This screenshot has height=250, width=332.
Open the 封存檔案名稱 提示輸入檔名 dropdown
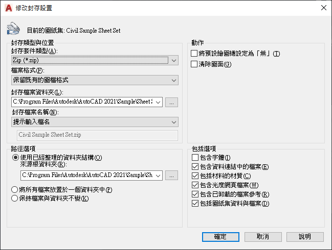click(95, 122)
